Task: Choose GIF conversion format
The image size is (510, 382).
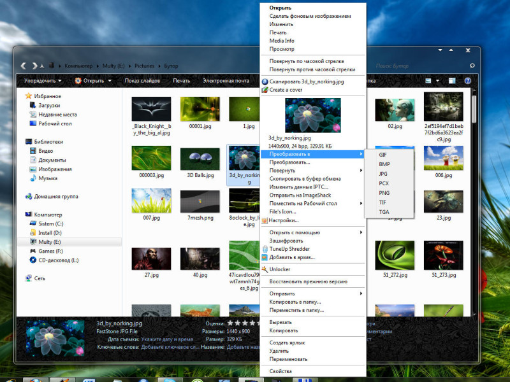Action: (x=389, y=155)
